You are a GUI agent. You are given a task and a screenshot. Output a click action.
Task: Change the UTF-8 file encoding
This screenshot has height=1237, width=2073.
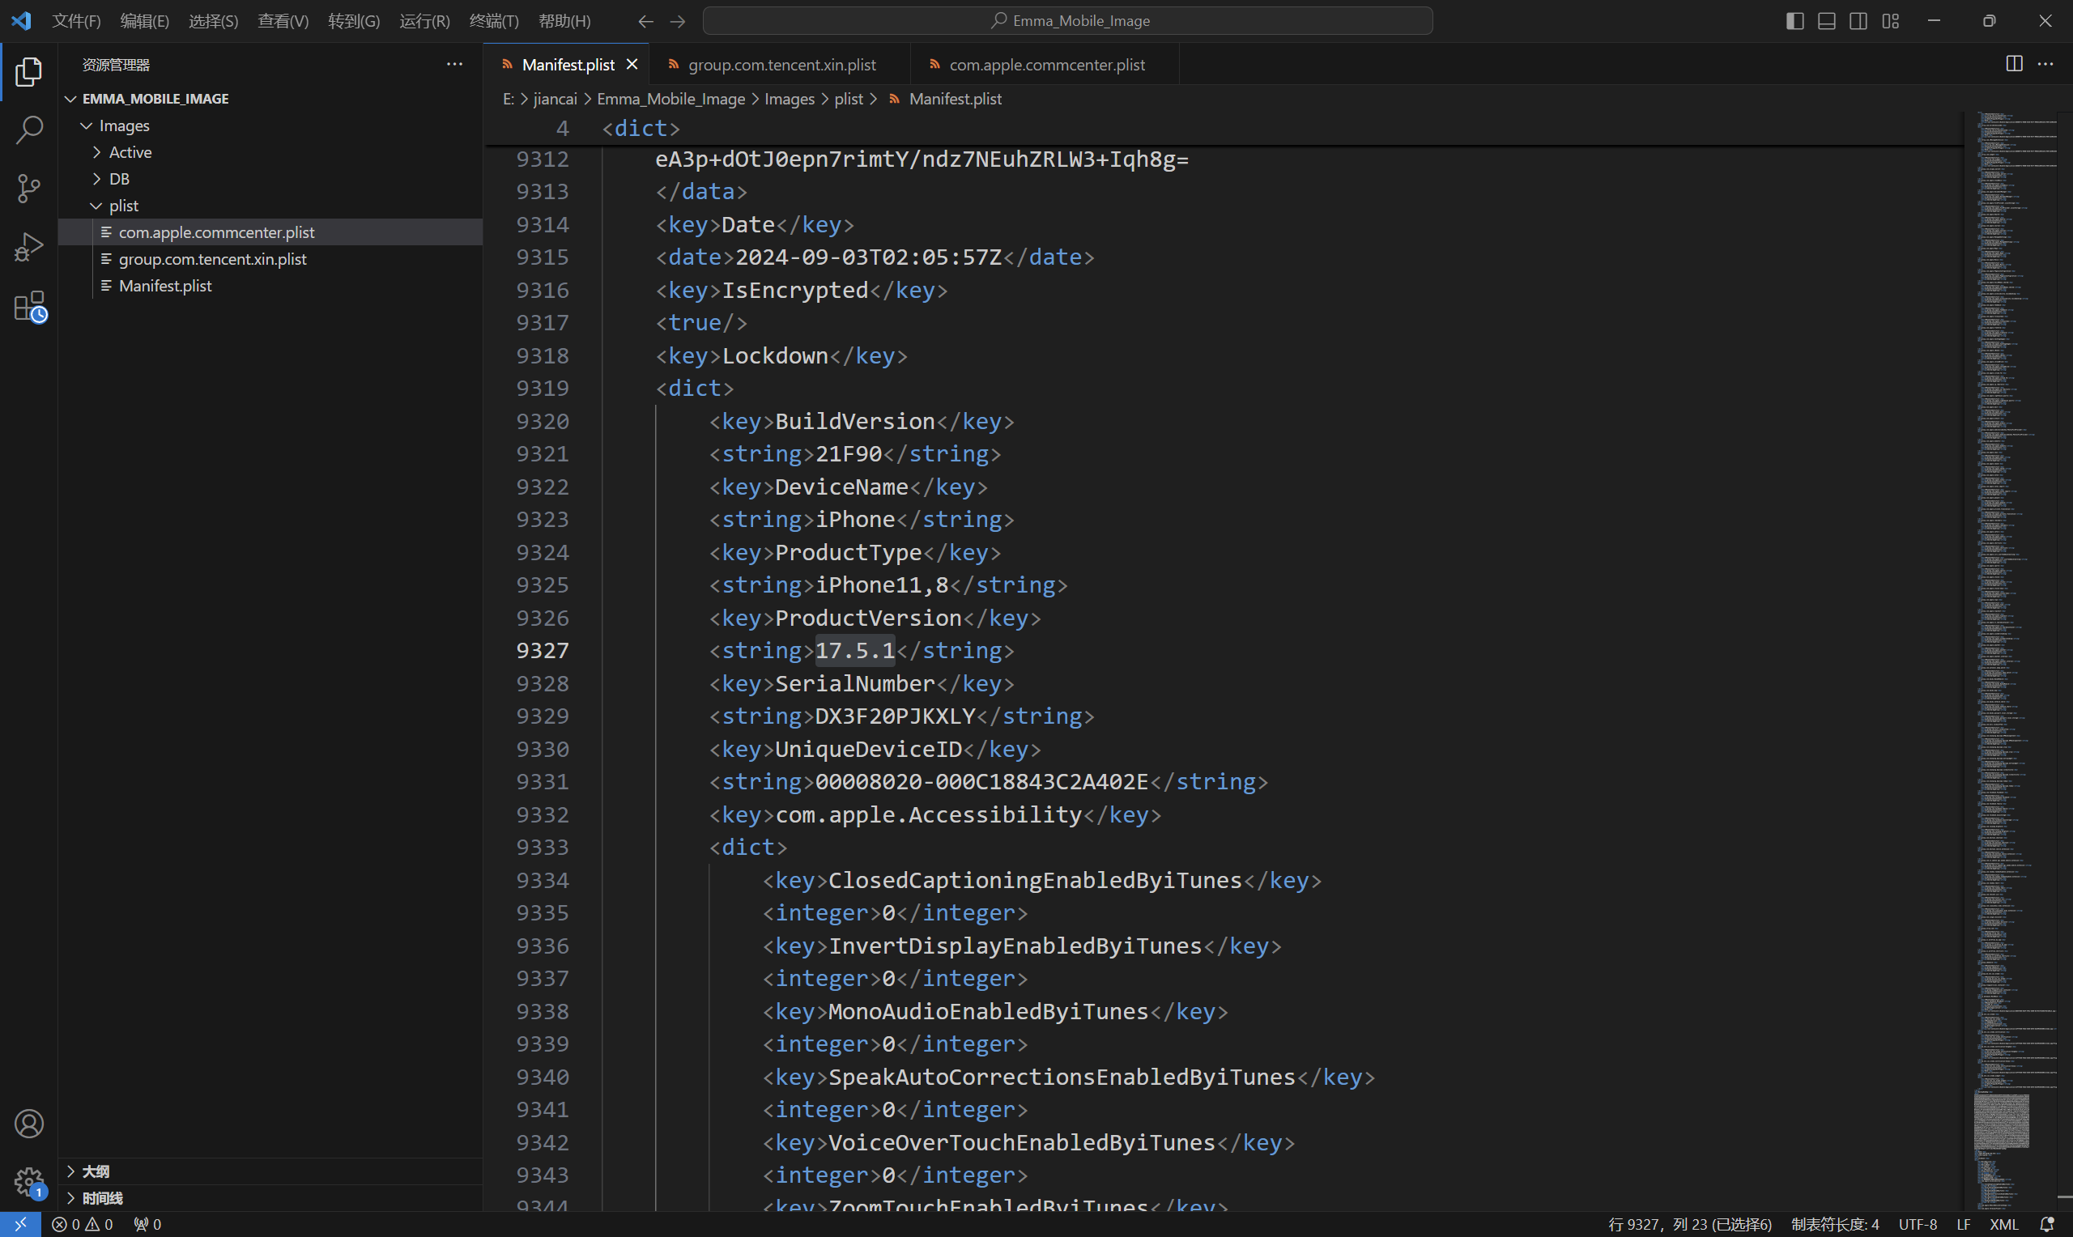click(1918, 1224)
